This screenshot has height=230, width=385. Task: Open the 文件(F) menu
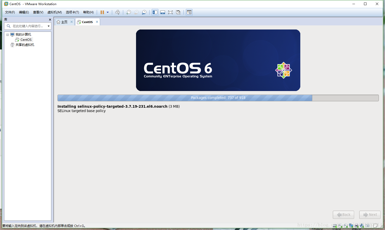point(10,12)
